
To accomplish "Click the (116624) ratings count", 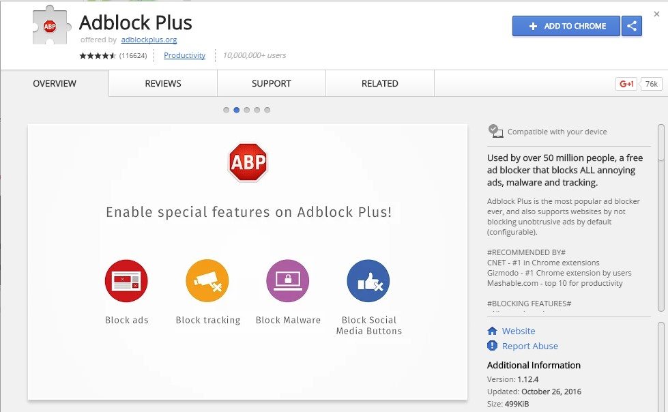I will pos(133,56).
